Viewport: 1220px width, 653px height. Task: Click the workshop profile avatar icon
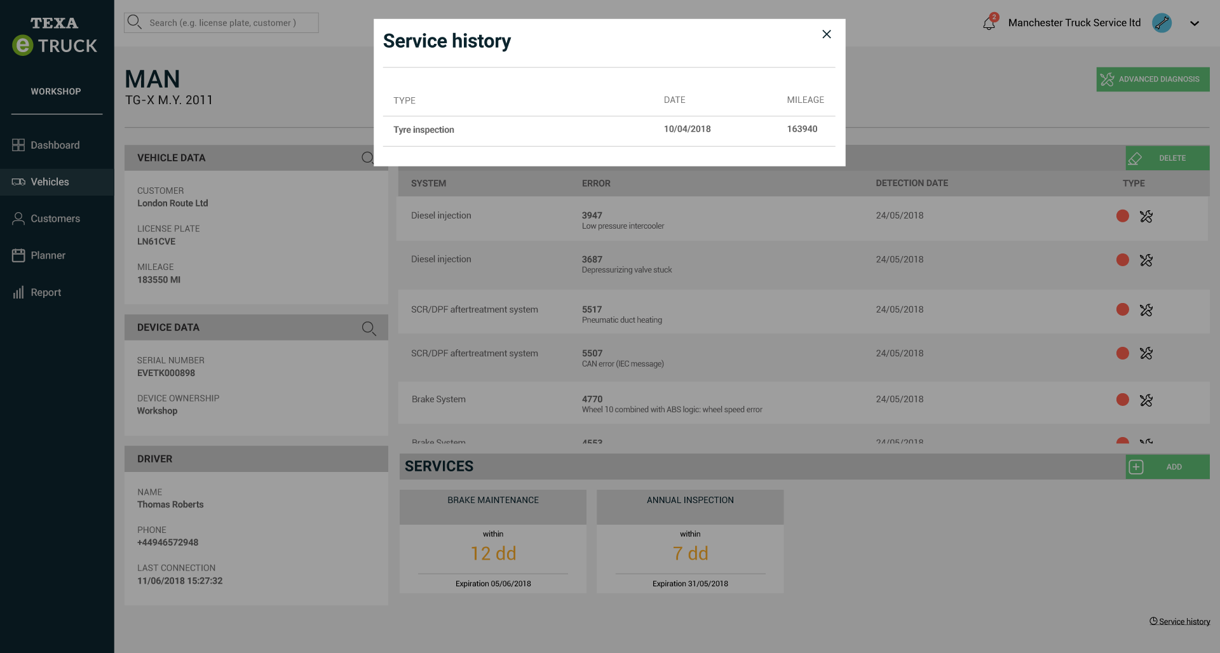(1162, 23)
